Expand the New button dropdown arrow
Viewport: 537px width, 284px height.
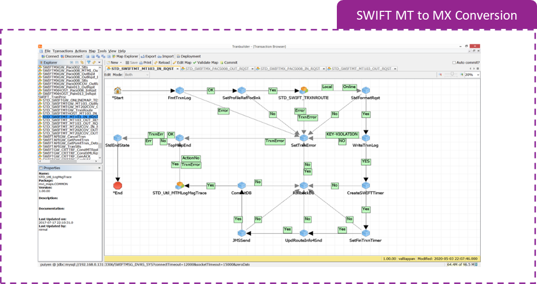121,62
